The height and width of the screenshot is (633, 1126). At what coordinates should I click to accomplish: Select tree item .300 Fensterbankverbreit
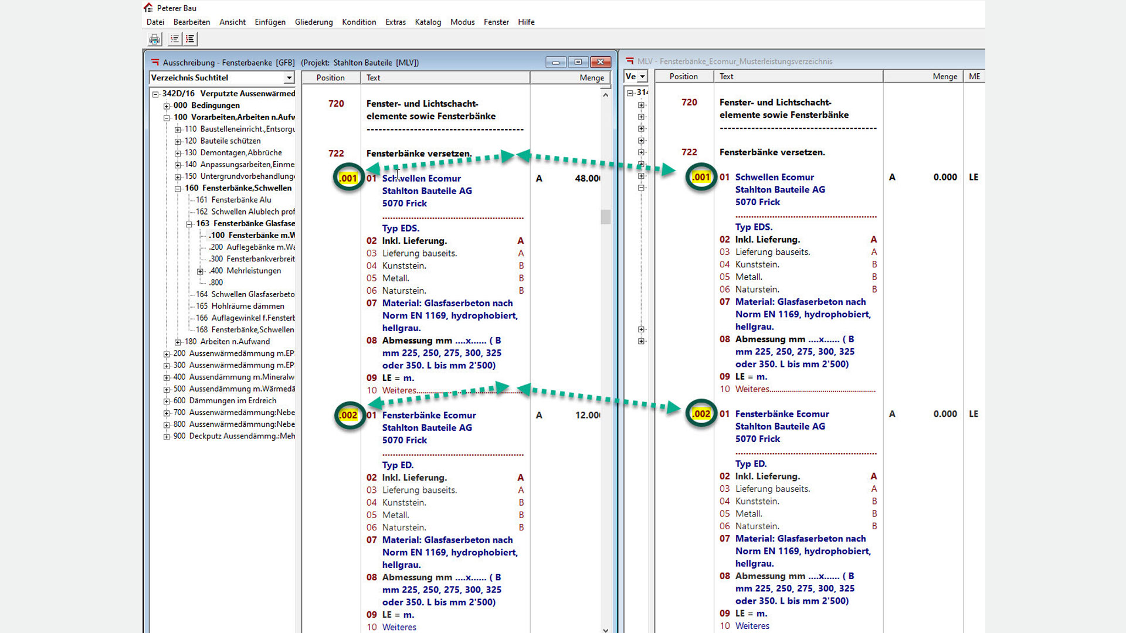point(252,258)
